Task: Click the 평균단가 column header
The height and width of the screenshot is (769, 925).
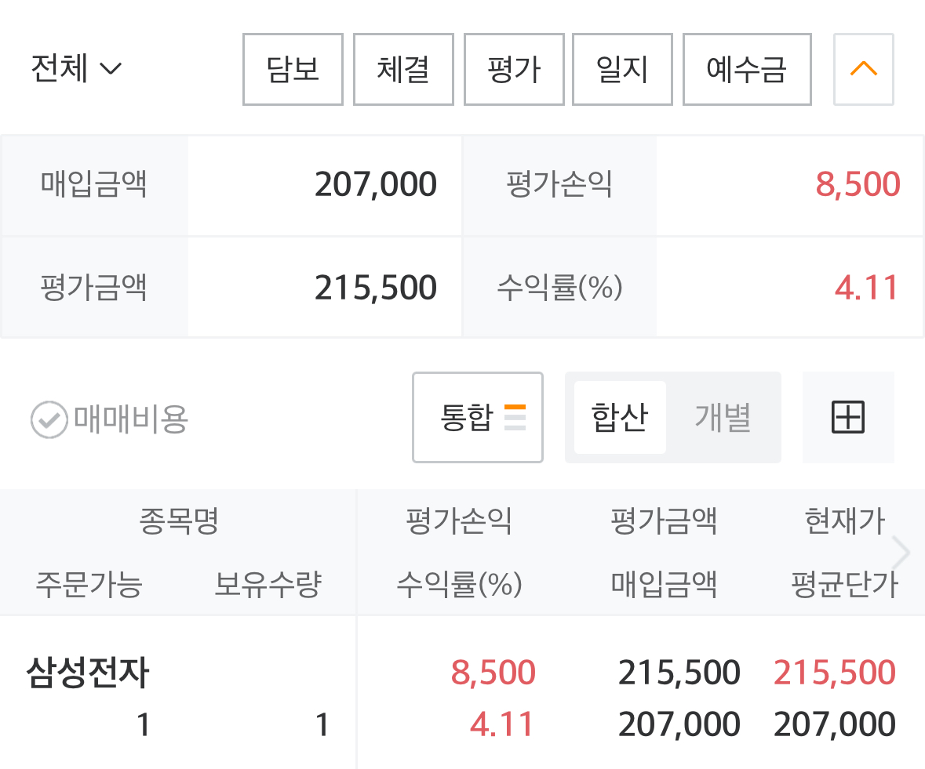Action: (845, 584)
